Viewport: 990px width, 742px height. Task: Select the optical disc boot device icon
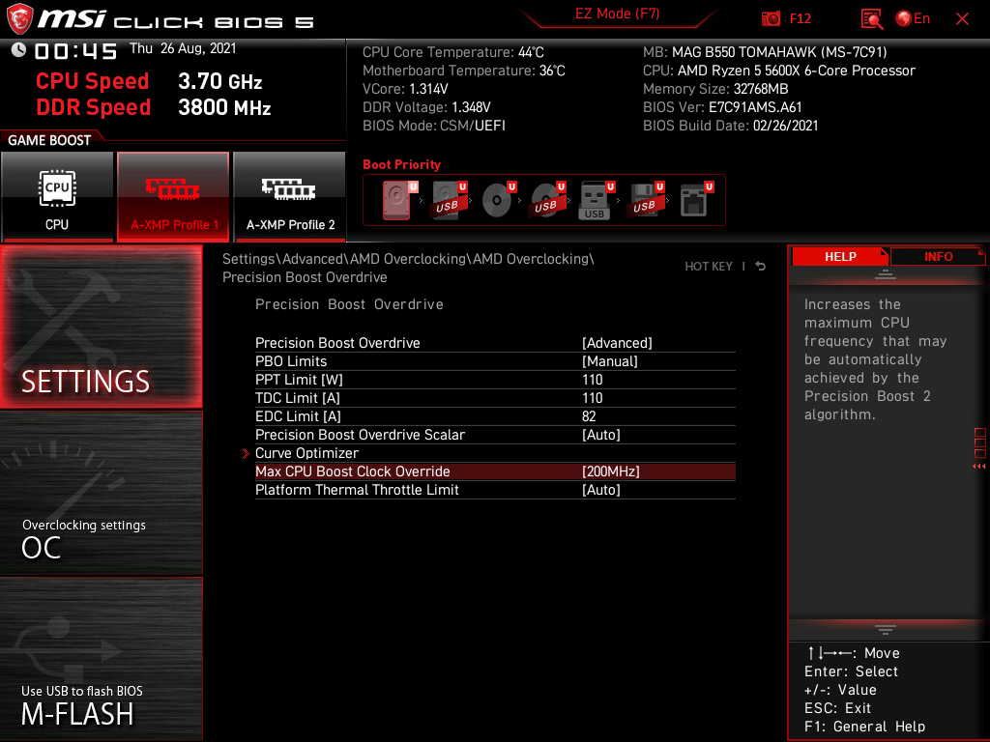498,200
